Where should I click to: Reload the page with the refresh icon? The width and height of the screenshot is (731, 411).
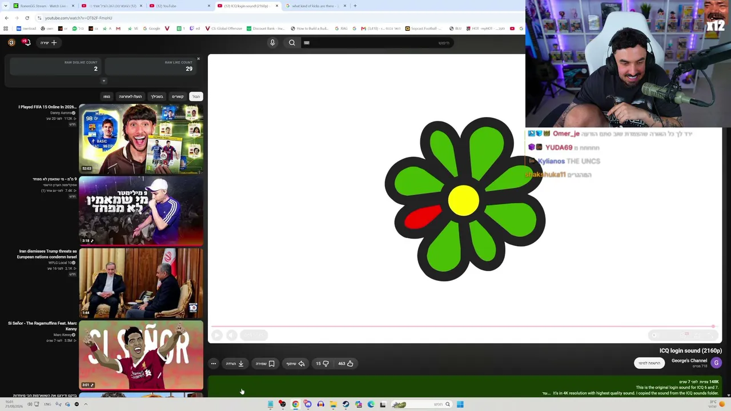(x=27, y=18)
